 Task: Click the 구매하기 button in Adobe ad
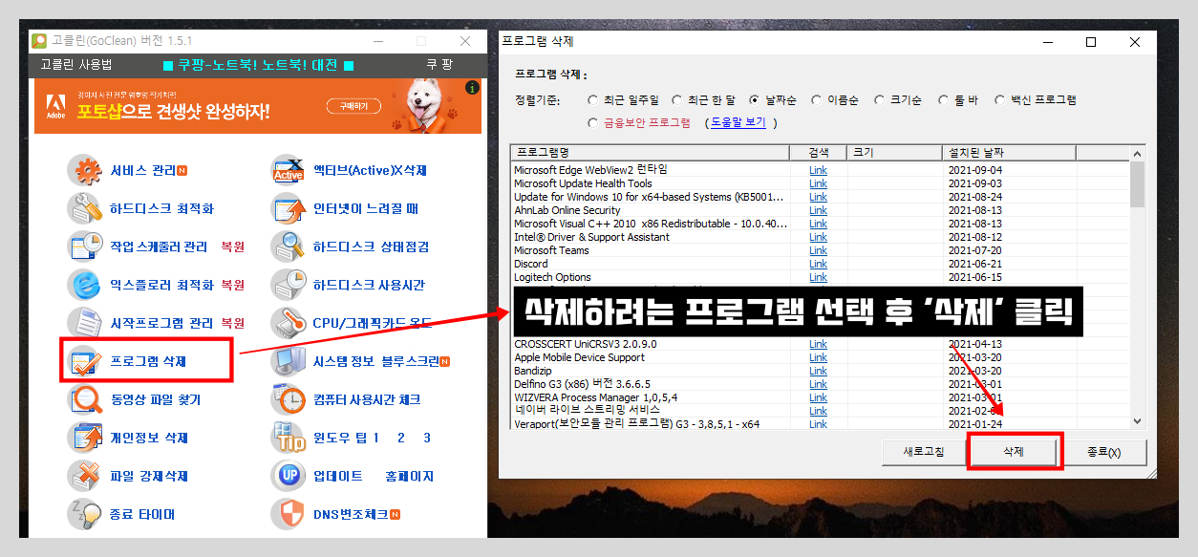[353, 106]
